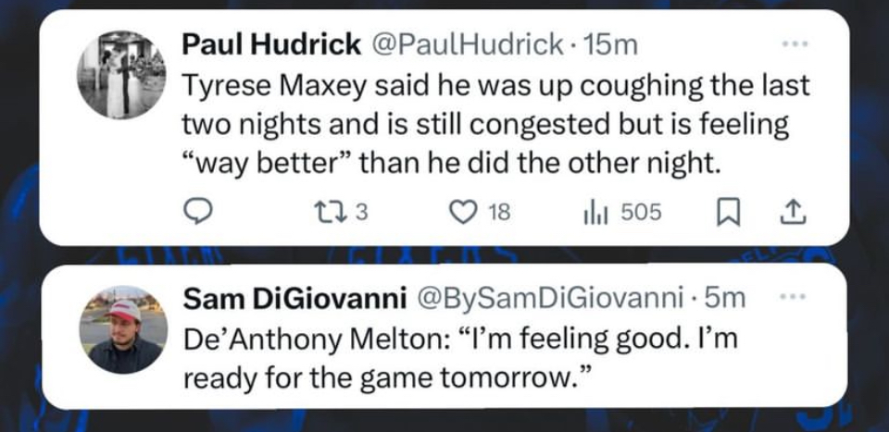
Task: Click the views bar-chart icon
Action: pyautogui.click(x=595, y=213)
